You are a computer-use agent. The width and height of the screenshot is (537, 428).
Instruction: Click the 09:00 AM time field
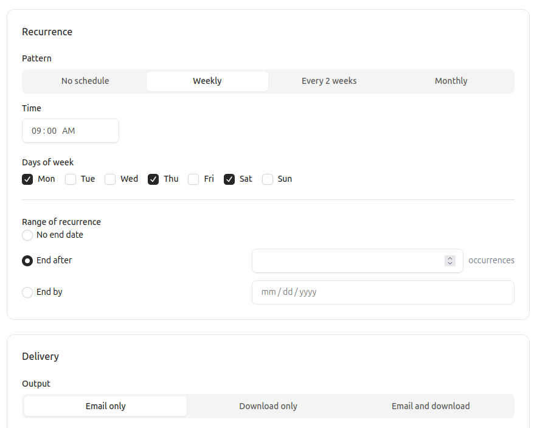70,130
